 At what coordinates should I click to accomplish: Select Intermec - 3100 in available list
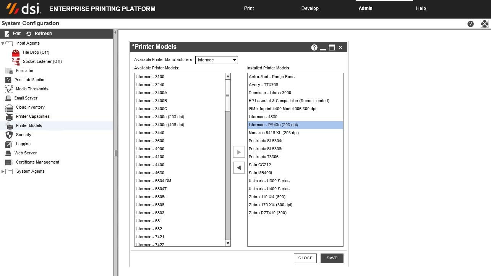(180, 77)
